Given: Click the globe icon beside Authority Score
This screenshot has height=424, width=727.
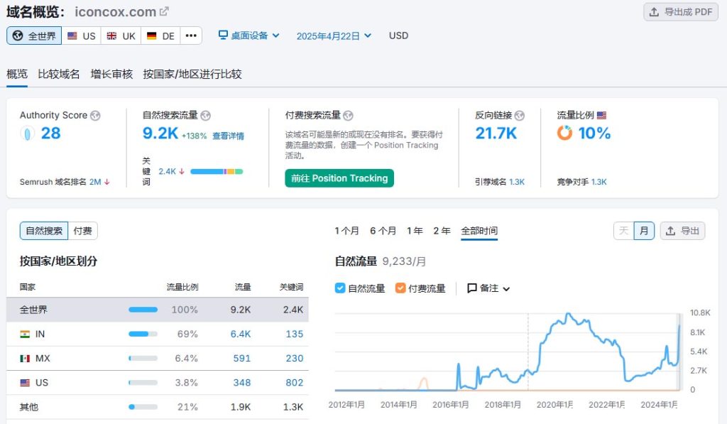Looking at the screenshot, I should click(96, 116).
